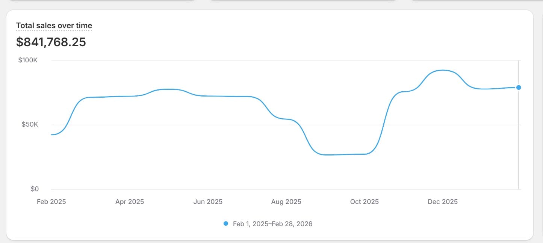Click the $0 y-axis label
The height and width of the screenshot is (243, 543).
(35, 189)
